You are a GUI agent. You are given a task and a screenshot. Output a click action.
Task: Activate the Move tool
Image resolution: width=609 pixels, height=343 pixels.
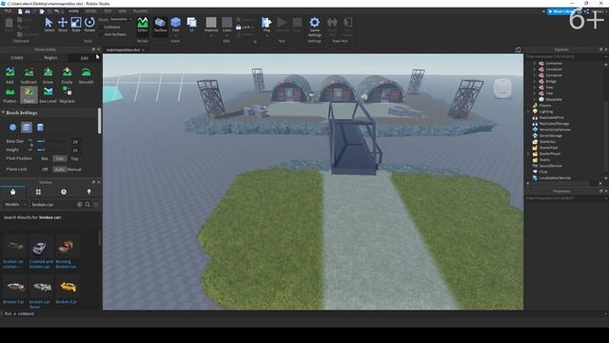[x=63, y=25]
